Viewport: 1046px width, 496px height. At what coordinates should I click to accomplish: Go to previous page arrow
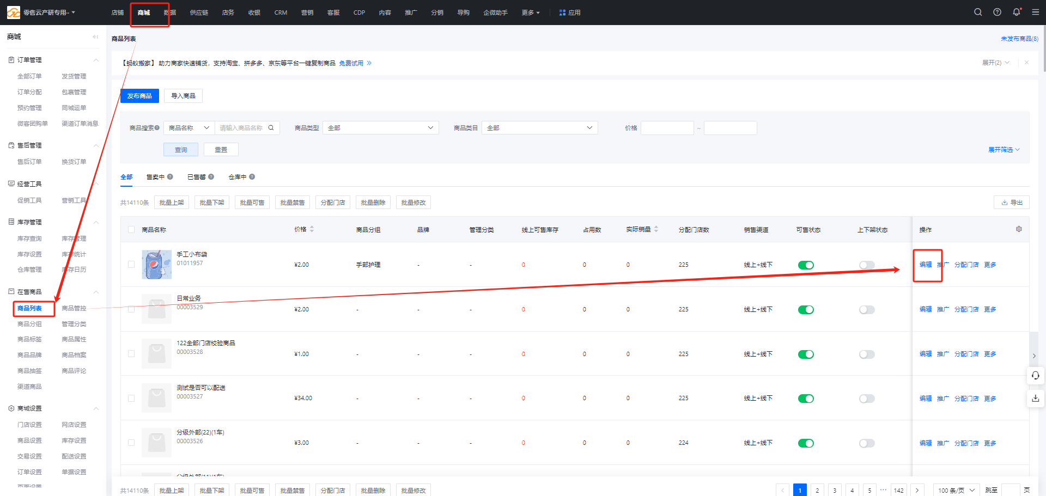coord(782,490)
